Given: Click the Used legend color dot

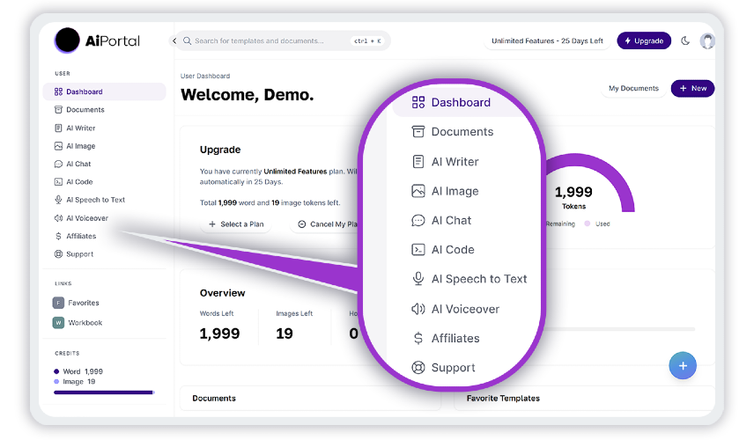Looking at the screenshot, I should pyautogui.click(x=588, y=224).
